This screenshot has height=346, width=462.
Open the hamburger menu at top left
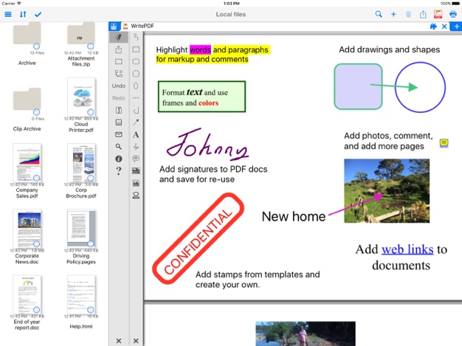pos(8,14)
